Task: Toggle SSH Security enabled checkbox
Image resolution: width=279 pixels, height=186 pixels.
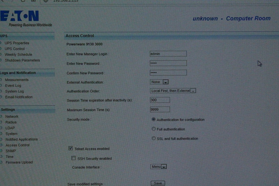Action: click(x=74, y=158)
